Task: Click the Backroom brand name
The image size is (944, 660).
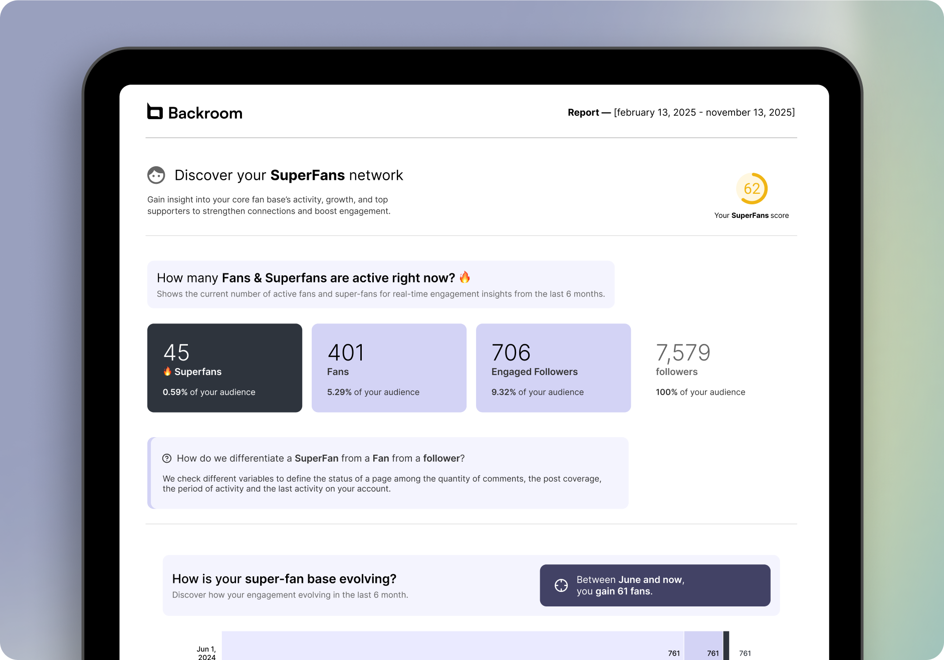Action: pos(205,113)
